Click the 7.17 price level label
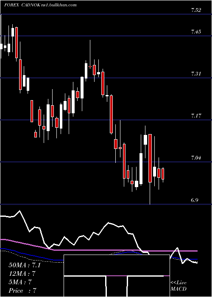 pyautogui.click(x=196, y=115)
